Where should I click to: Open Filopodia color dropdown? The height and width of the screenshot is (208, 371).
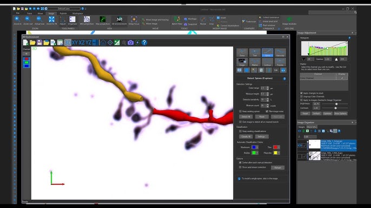[x=279, y=153]
